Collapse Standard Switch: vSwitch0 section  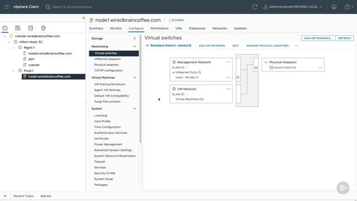pos(147,46)
